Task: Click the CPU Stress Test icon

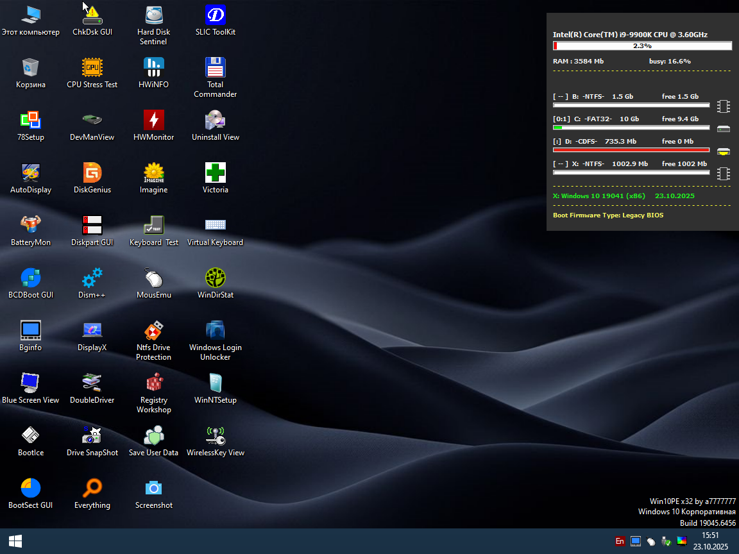Action: click(x=92, y=67)
